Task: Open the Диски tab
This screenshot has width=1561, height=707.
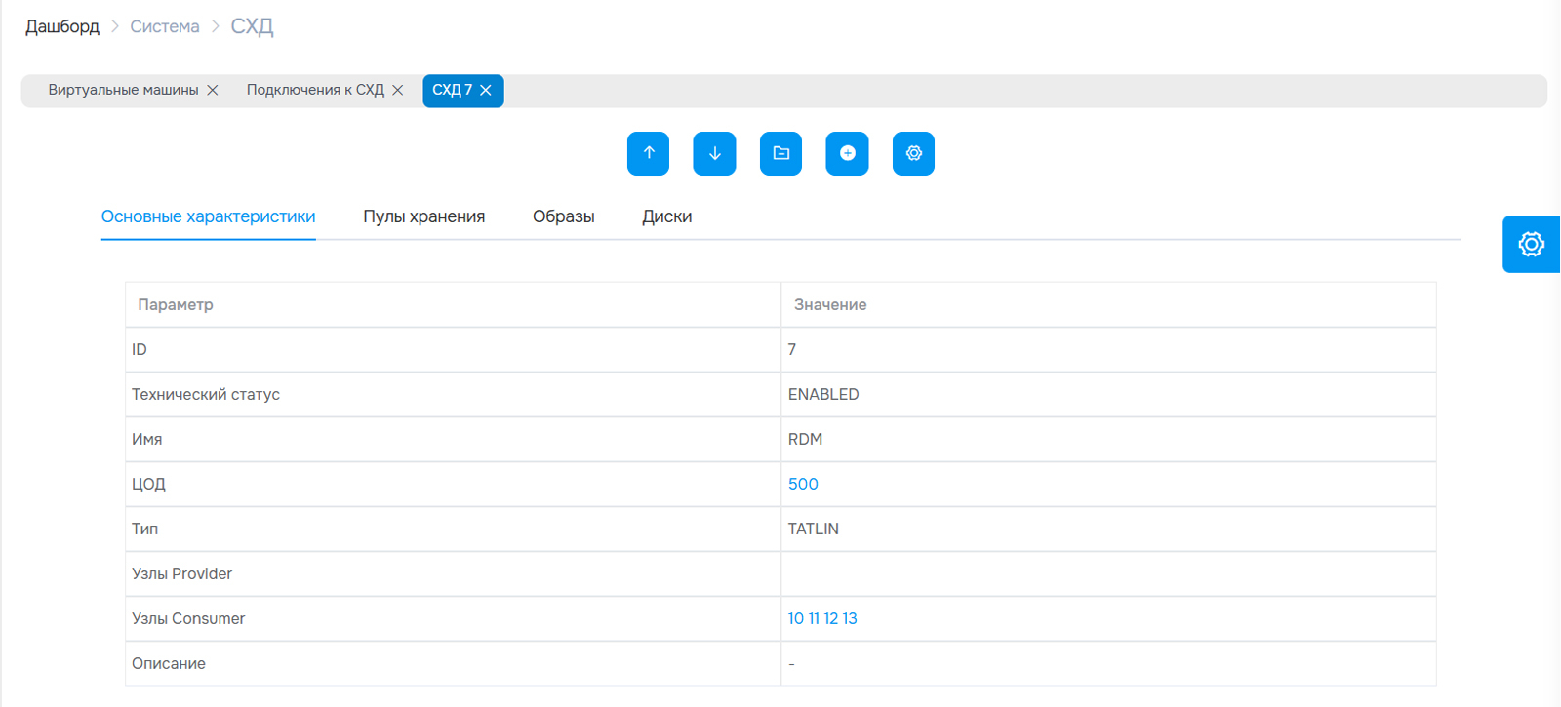Action: point(666,216)
